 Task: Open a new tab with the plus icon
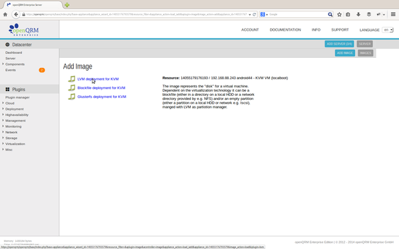click(67, 5)
